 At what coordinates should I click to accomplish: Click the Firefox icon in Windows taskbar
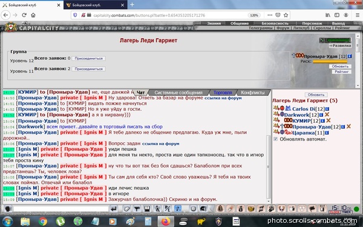coord(165,222)
